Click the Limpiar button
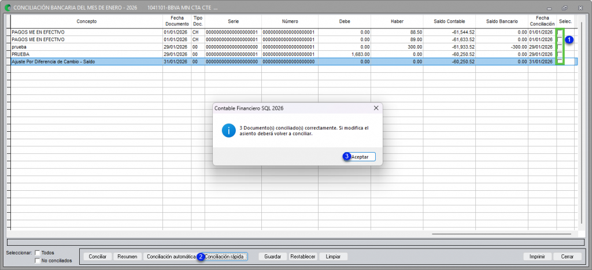 point(333,256)
